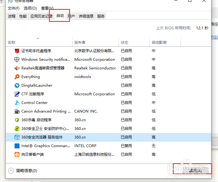
Task: Select the 启动 tab
Action: (60, 16)
